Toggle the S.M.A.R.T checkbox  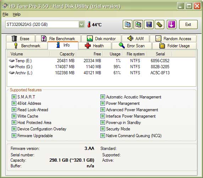[14, 97]
